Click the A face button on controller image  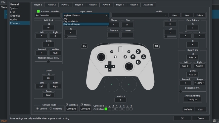point(143,57)
